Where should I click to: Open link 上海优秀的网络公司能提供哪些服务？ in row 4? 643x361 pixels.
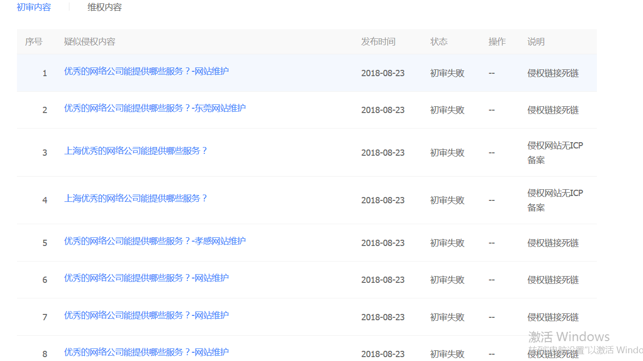tap(137, 198)
